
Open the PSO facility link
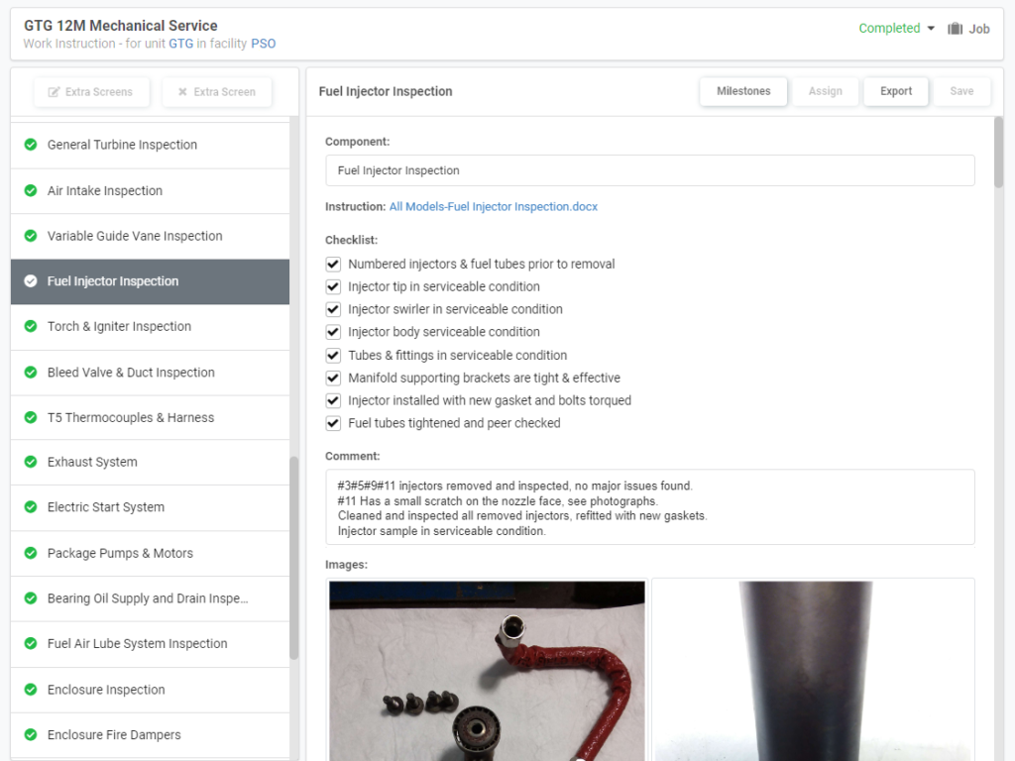[x=263, y=45]
